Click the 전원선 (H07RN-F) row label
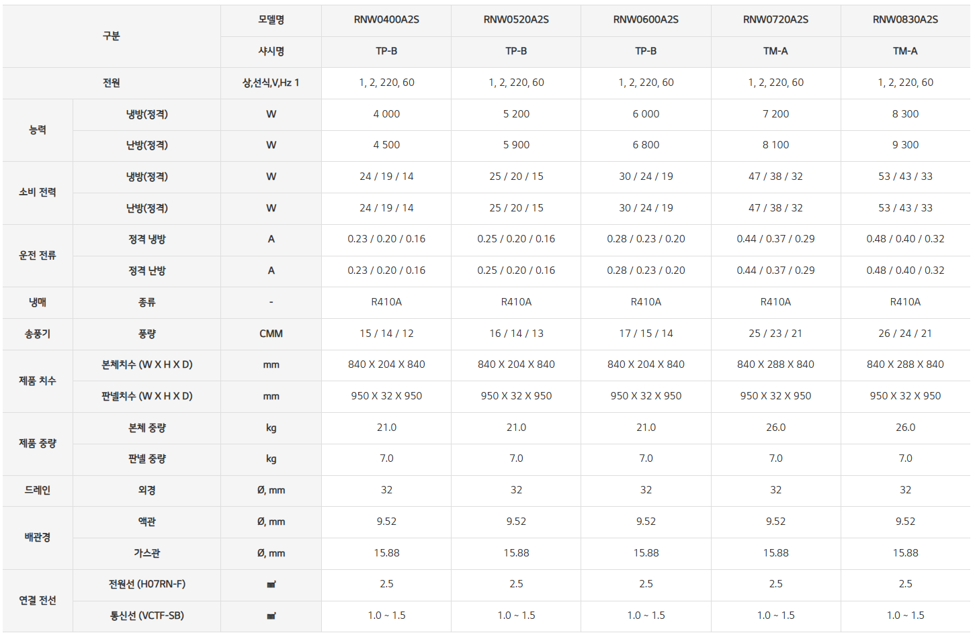Viewport: 975px width, 637px height. 146,584
